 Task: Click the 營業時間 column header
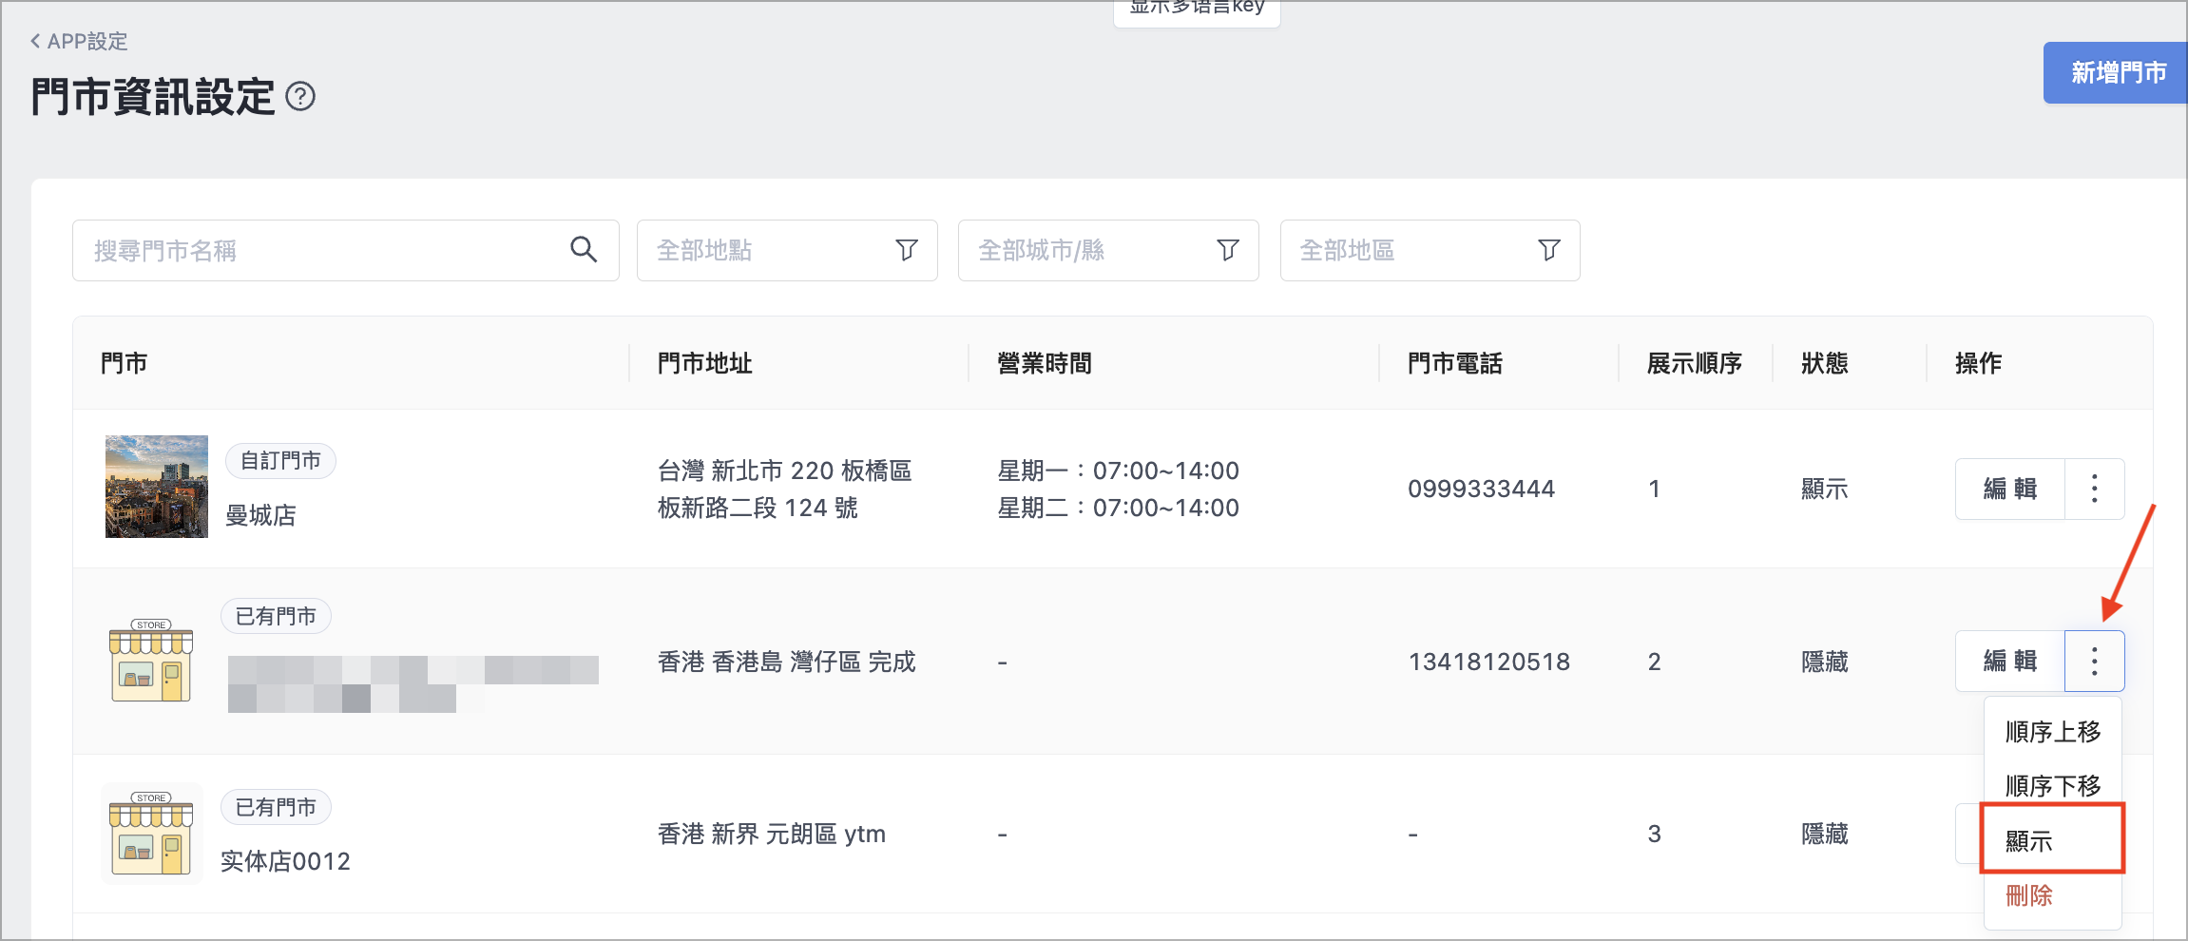point(1044,363)
